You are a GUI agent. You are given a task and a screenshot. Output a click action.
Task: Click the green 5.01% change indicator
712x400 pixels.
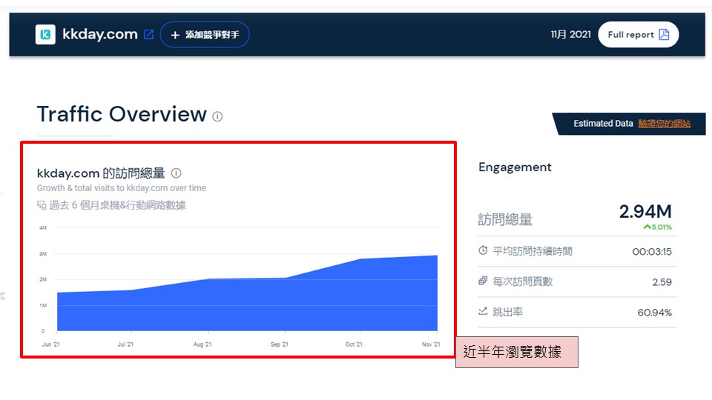pos(658,227)
